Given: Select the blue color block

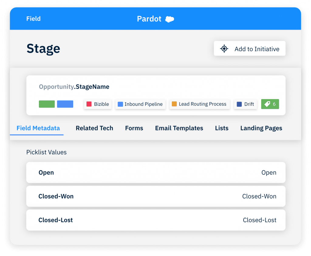Looking at the screenshot, I should tap(65, 104).
